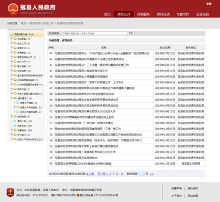Screen dimensions: 220x202
Task: Click folder icon for 乡村振兴 (2)
Action: point(15,135)
